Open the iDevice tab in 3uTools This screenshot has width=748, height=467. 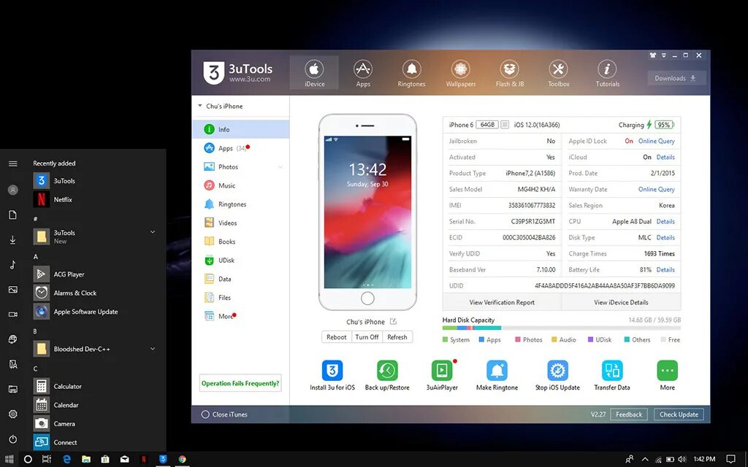point(314,73)
